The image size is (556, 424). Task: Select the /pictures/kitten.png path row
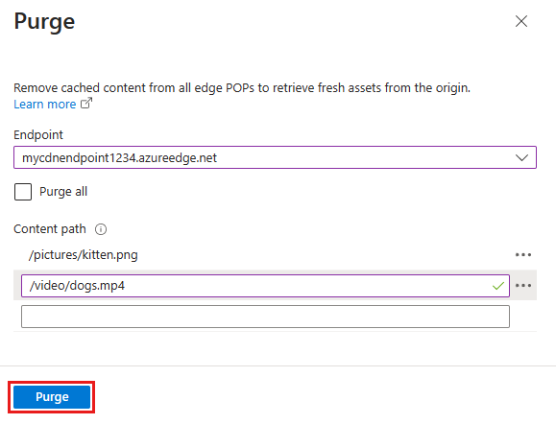(x=275, y=254)
